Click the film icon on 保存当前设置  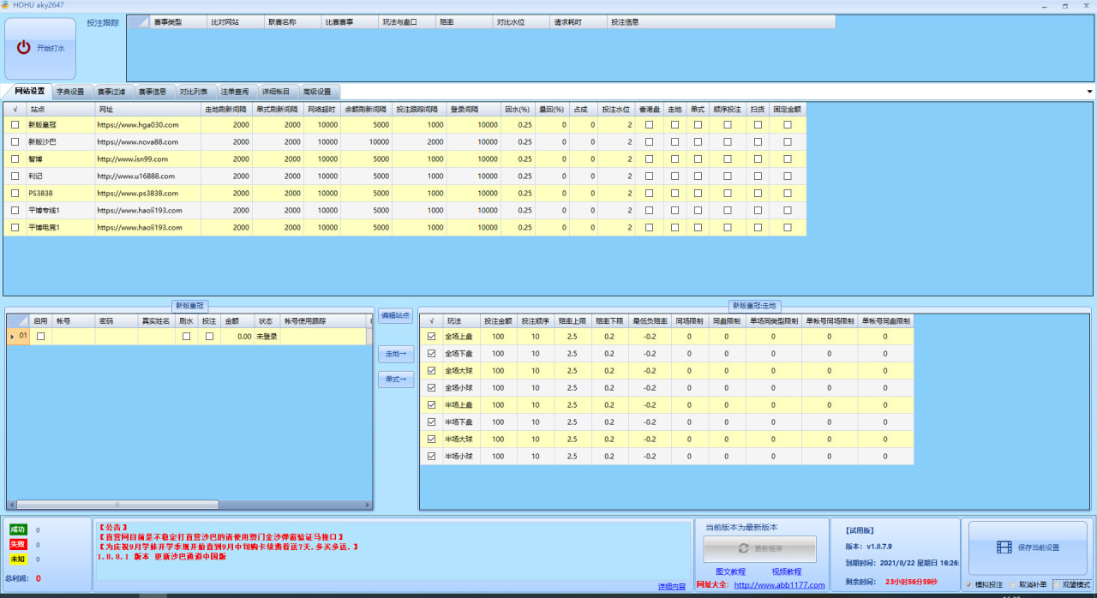tap(1004, 547)
